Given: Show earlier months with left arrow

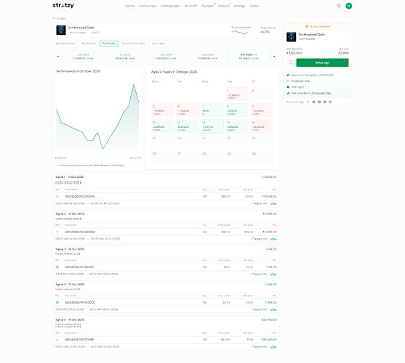Looking at the screenshot, I should click(58, 57).
